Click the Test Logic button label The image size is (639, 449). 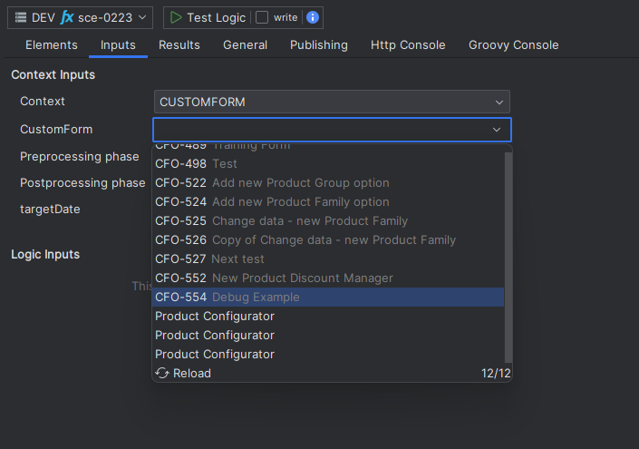point(217,17)
